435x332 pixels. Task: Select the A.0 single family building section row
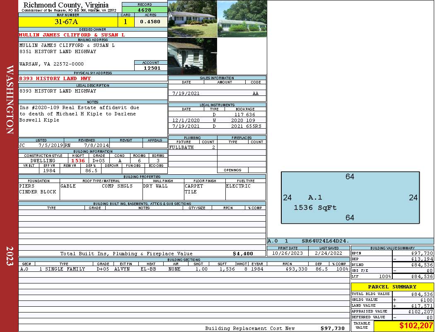184,269
